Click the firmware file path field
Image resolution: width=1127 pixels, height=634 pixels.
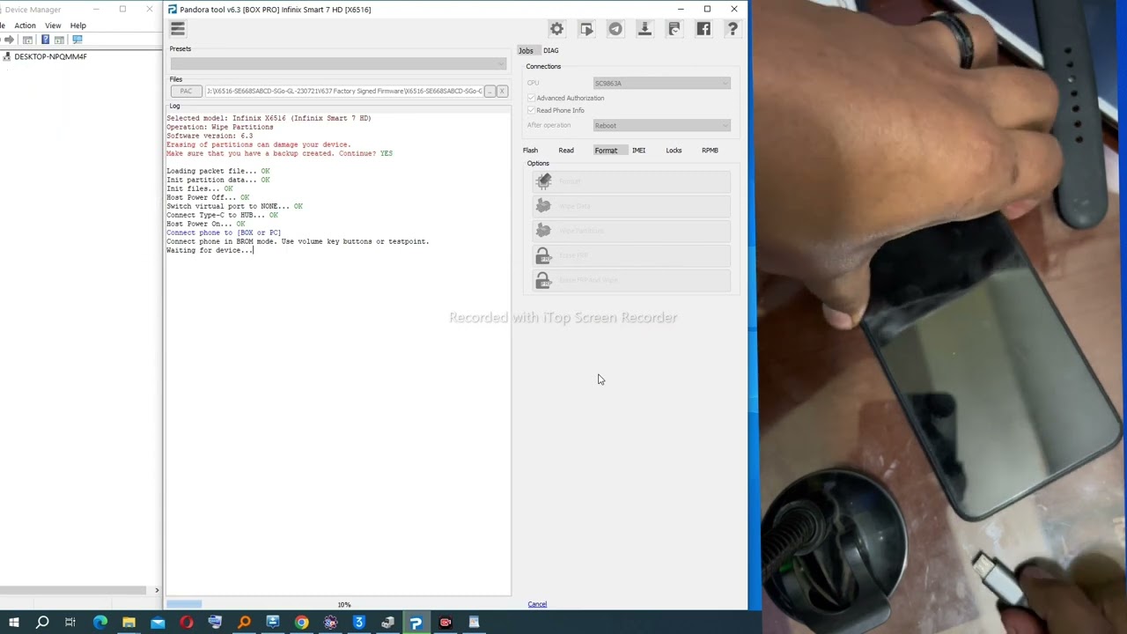[x=343, y=91]
